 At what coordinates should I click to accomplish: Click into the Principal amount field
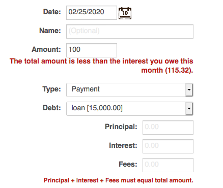[x=168, y=128]
